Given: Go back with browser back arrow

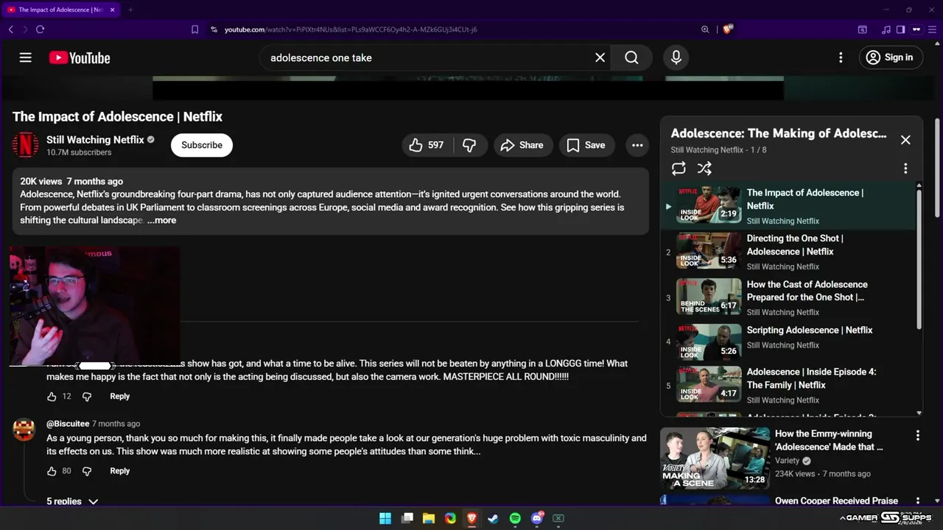Looking at the screenshot, I should [11, 29].
